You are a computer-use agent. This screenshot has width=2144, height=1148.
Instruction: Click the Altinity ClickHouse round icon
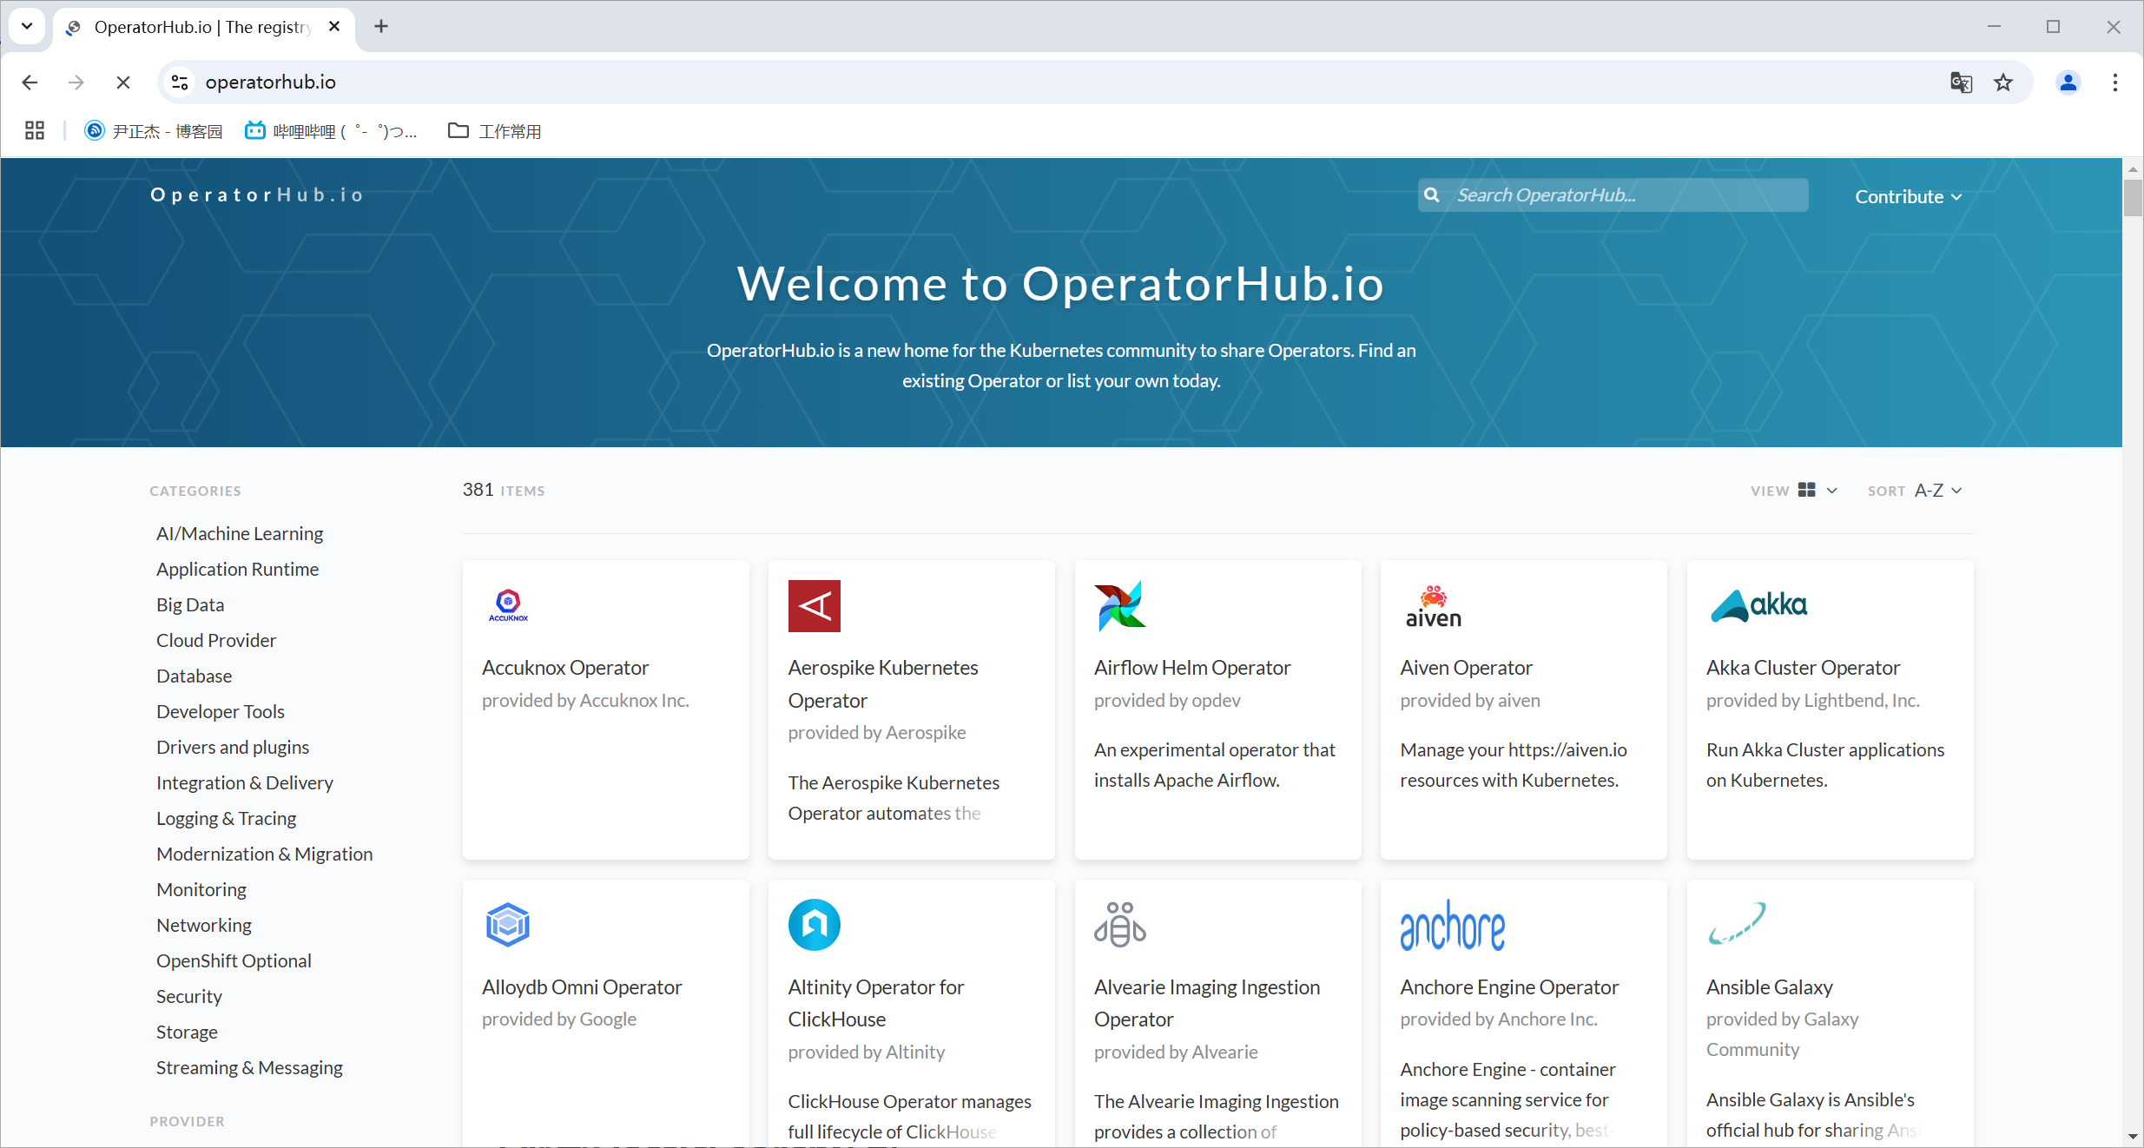tap(814, 924)
